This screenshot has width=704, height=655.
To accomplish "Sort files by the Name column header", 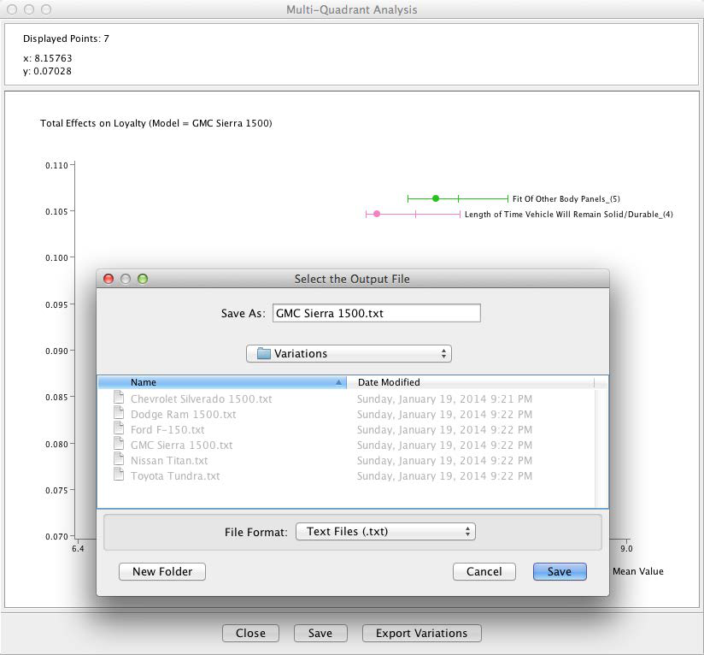I will point(222,382).
